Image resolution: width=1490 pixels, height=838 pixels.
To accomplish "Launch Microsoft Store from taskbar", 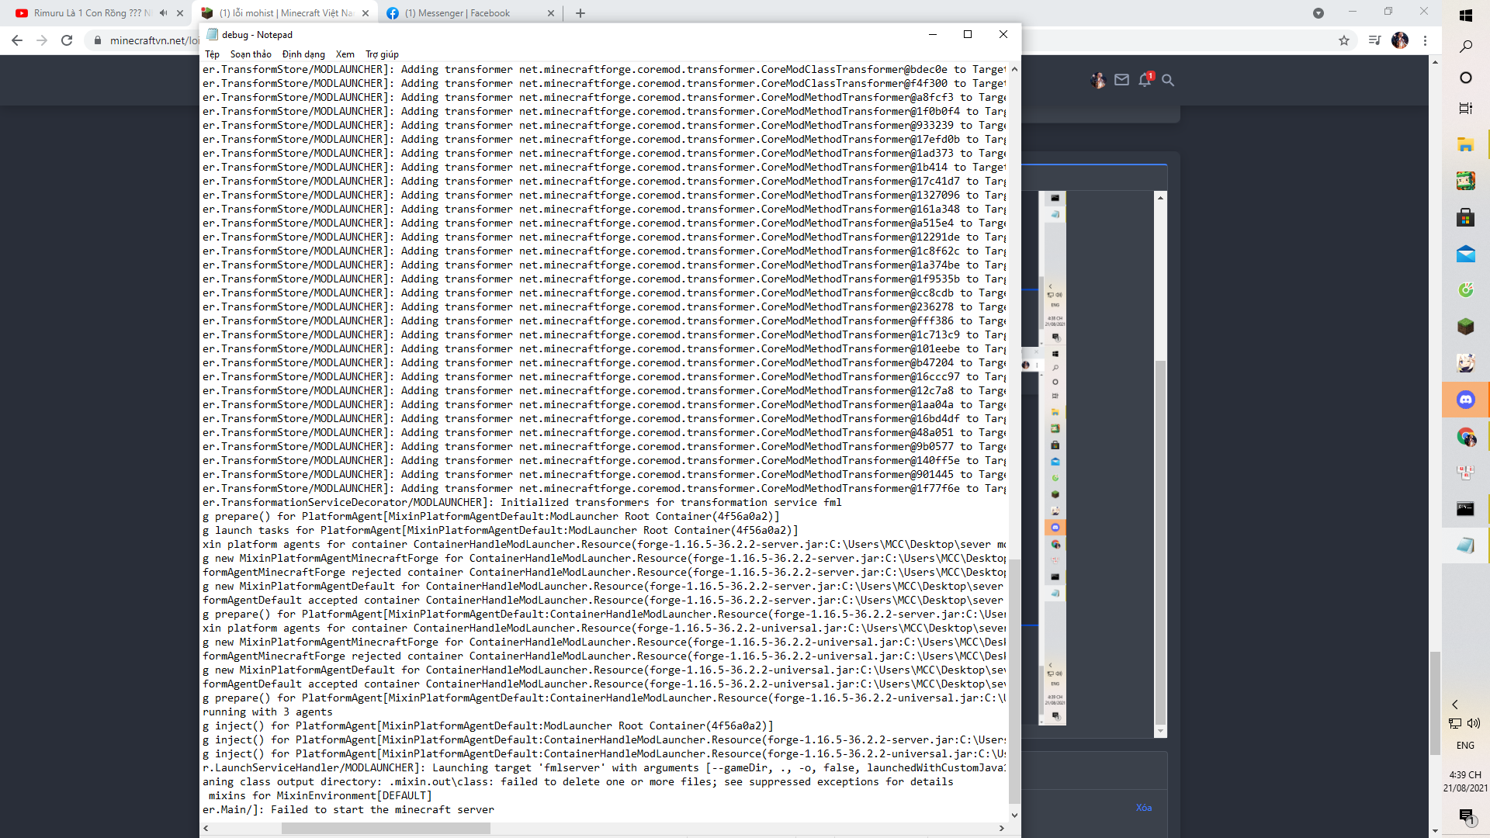I will click(1465, 218).
